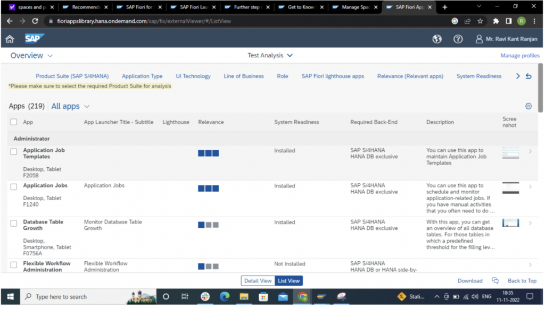Image resolution: width=545 pixels, height=309 pixels.
Task: Click the Download link at the bottom
Action: tap(470, 280)
